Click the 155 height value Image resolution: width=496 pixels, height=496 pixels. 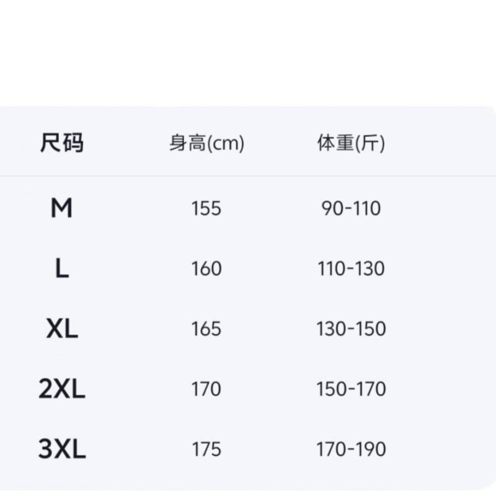(x=206, y=208)
